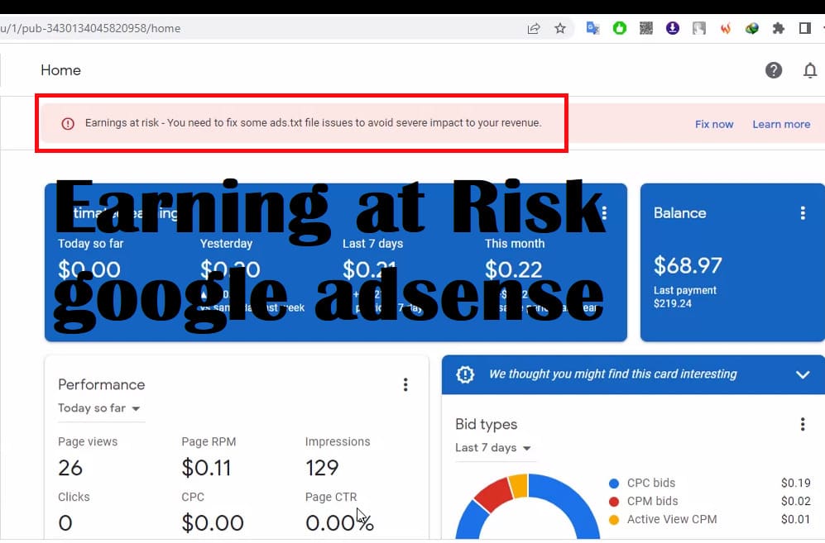Click the Help question mark icon
Viewport: 825px width, 543px height.
(774, 70)
